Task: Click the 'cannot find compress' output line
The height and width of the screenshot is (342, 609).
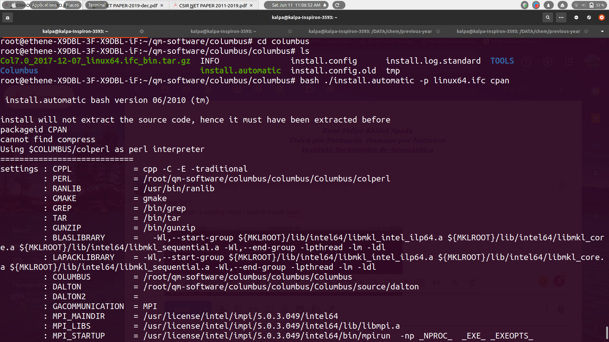Action: pyautogui.click(x=48, y=139)
